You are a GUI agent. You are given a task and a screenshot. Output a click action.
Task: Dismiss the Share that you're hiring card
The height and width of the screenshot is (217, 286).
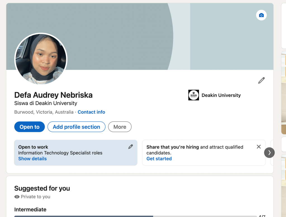[259, 147]
